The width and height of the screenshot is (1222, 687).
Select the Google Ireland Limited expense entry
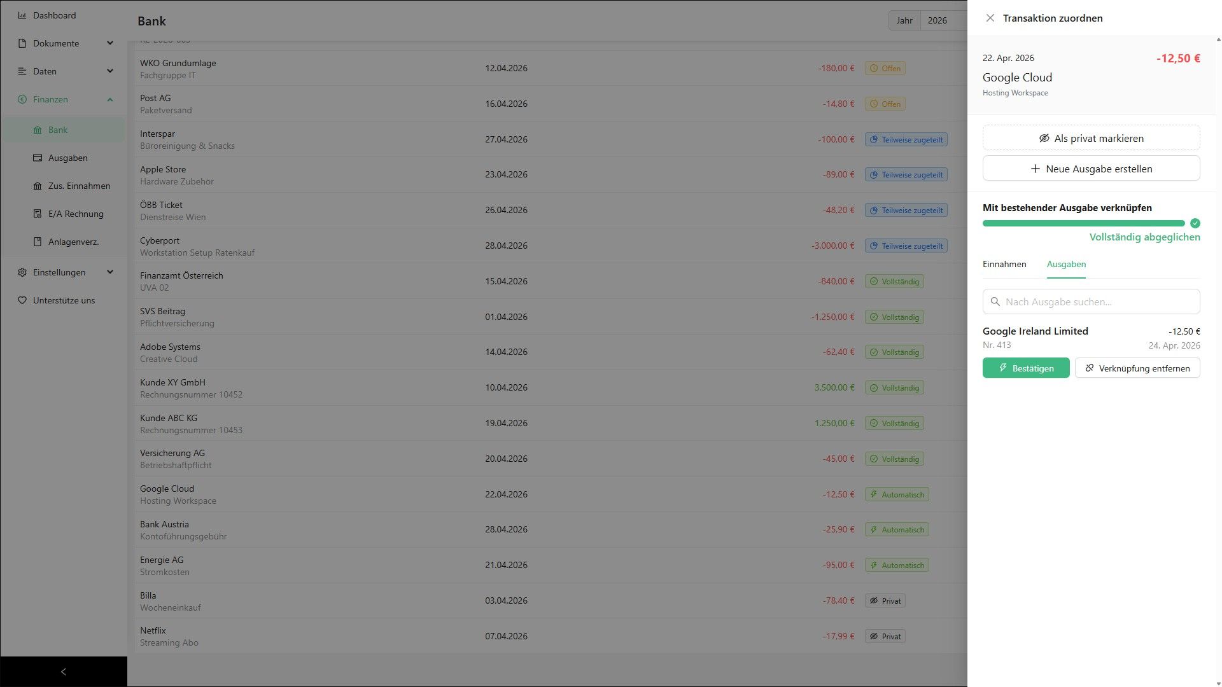pos(1091,338)
